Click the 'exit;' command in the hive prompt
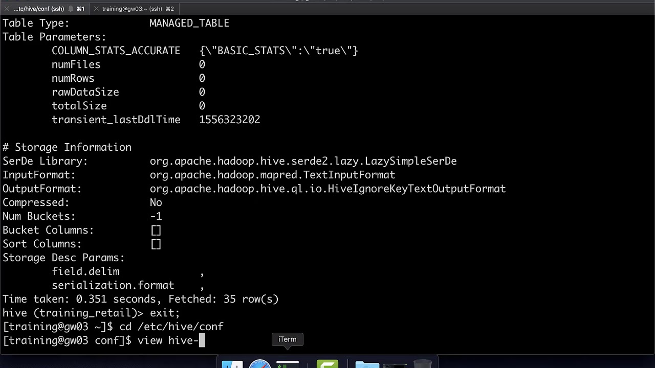The image size is (655, 368). [x=165, y=313]
